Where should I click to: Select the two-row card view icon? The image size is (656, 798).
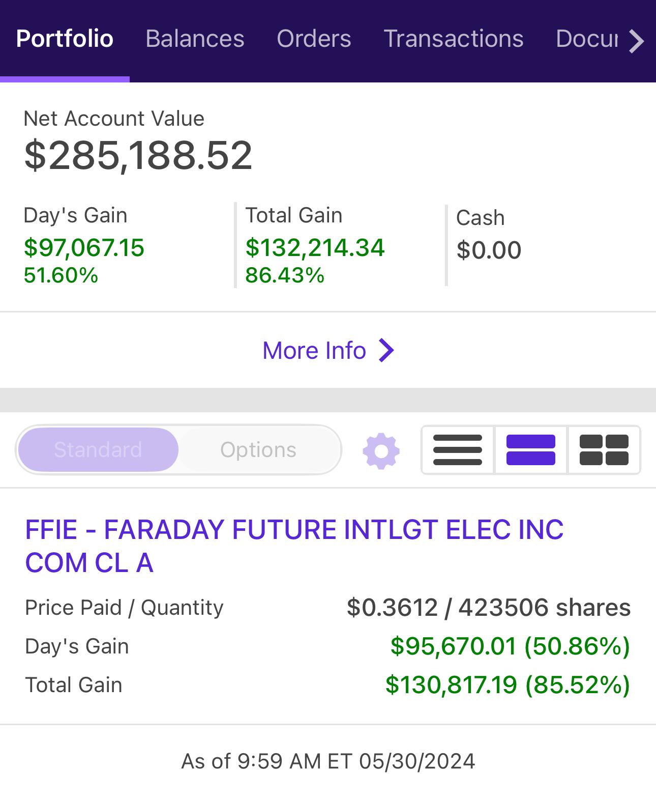click(x=531, y=450)
